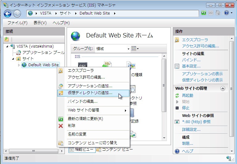Open the ファイル(F) menu
Screen dimensions: 237x164
click(x=17, y=23)
